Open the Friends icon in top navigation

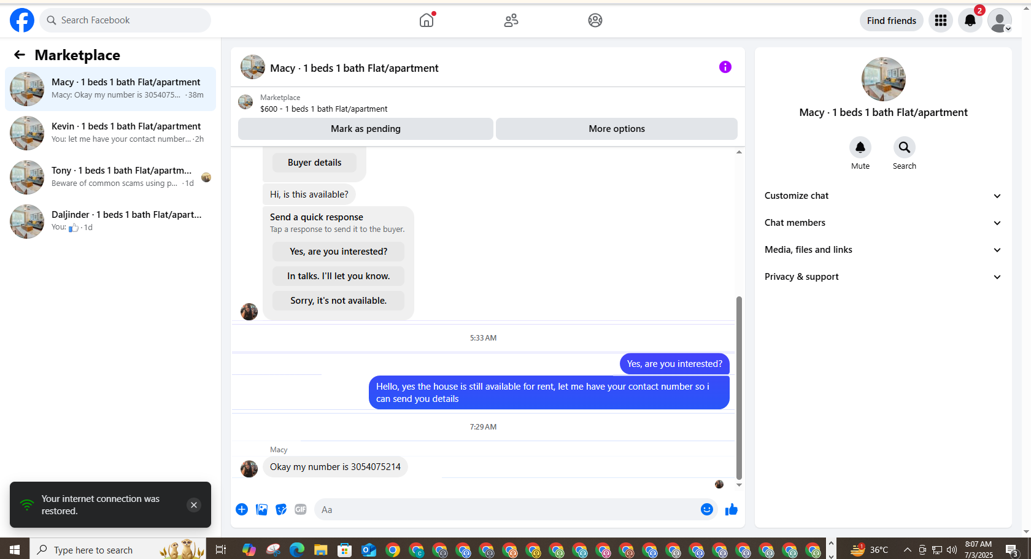pos(511,20)
